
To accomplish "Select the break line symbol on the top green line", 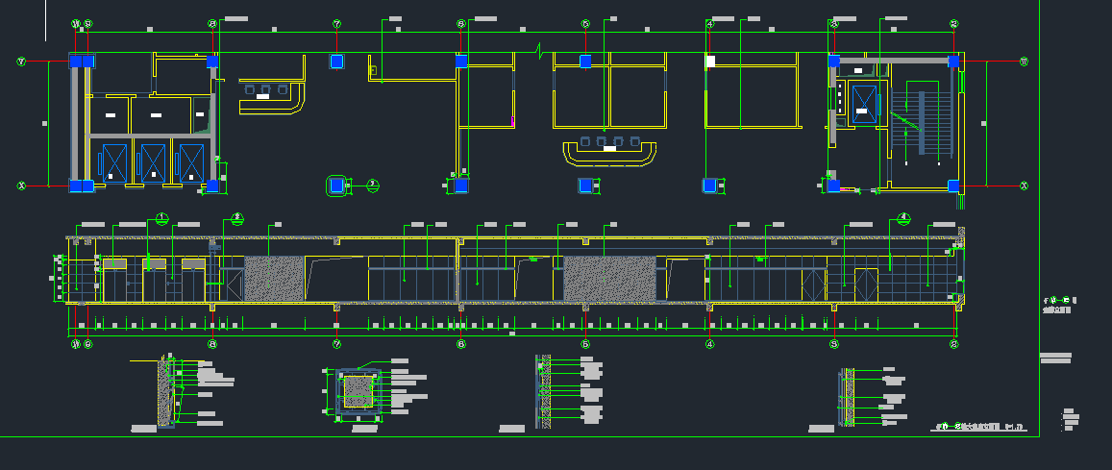I will point(541,49).
